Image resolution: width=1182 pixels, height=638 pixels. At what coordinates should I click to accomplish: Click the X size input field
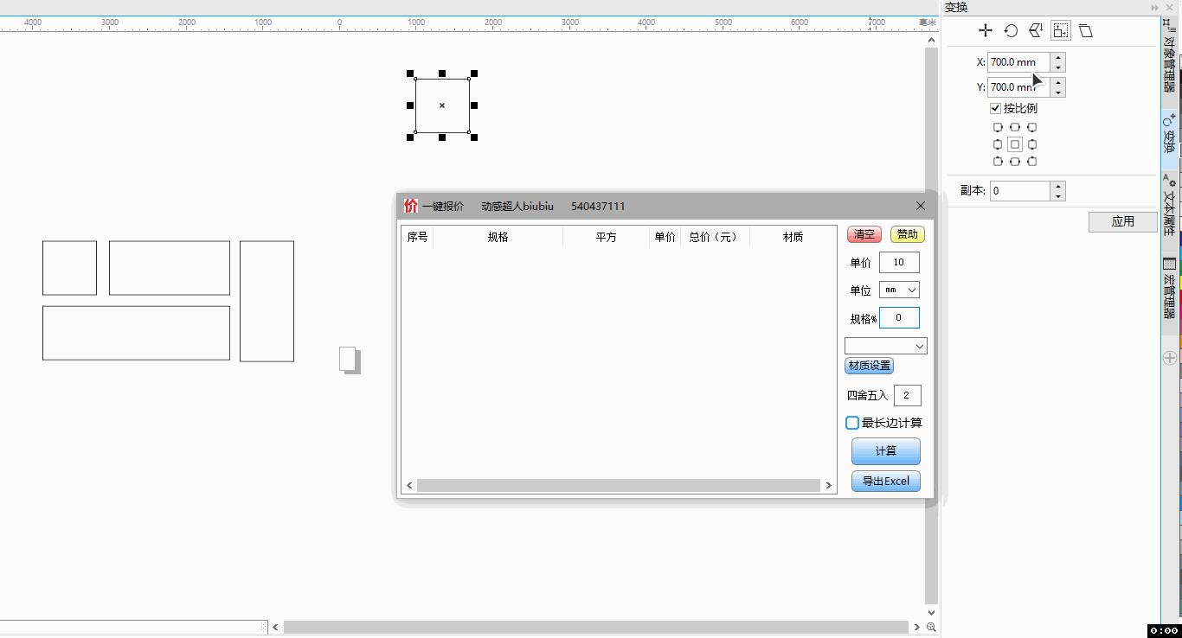click(x=1018, y=62)
